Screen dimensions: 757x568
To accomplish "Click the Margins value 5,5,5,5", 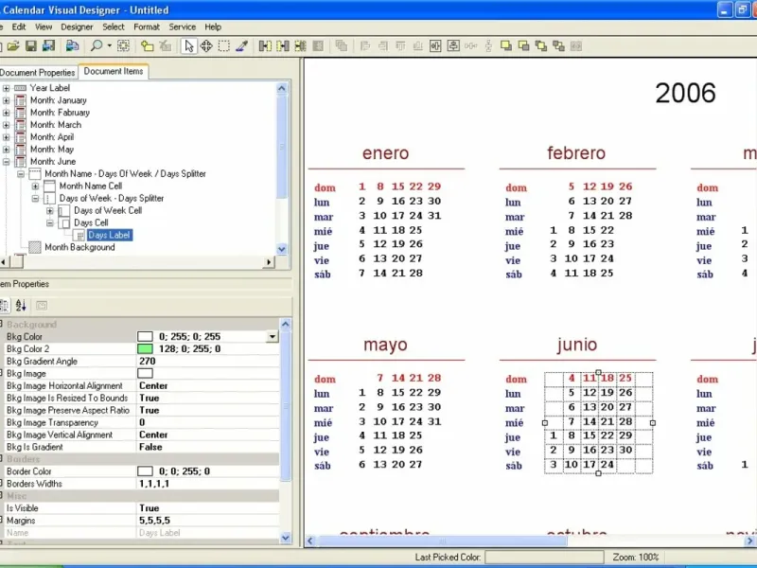I will tap(154, 521).
